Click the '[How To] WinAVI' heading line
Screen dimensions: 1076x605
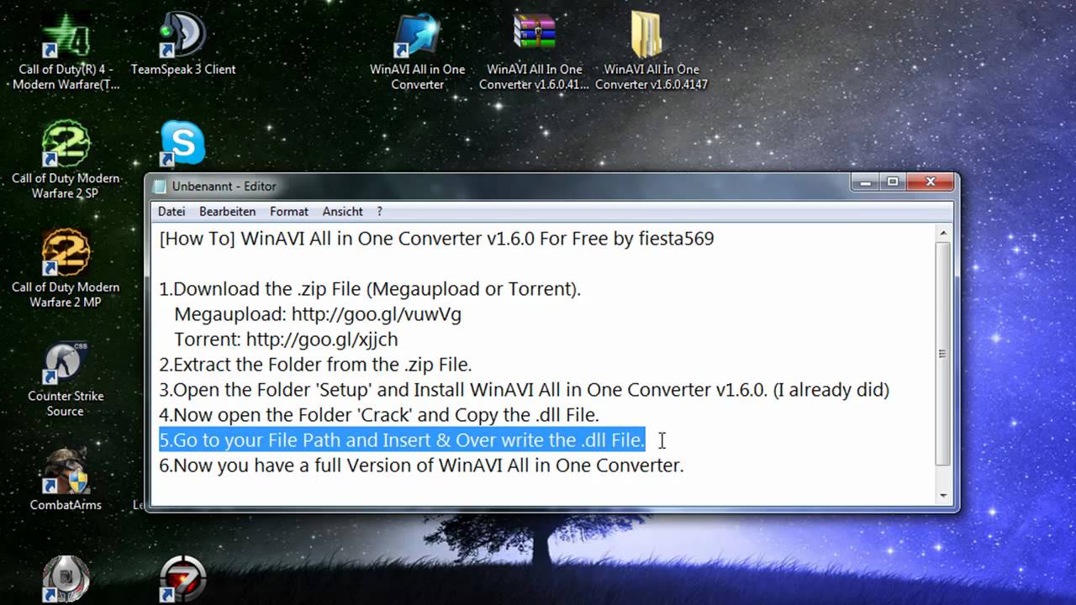pos(436,239)
